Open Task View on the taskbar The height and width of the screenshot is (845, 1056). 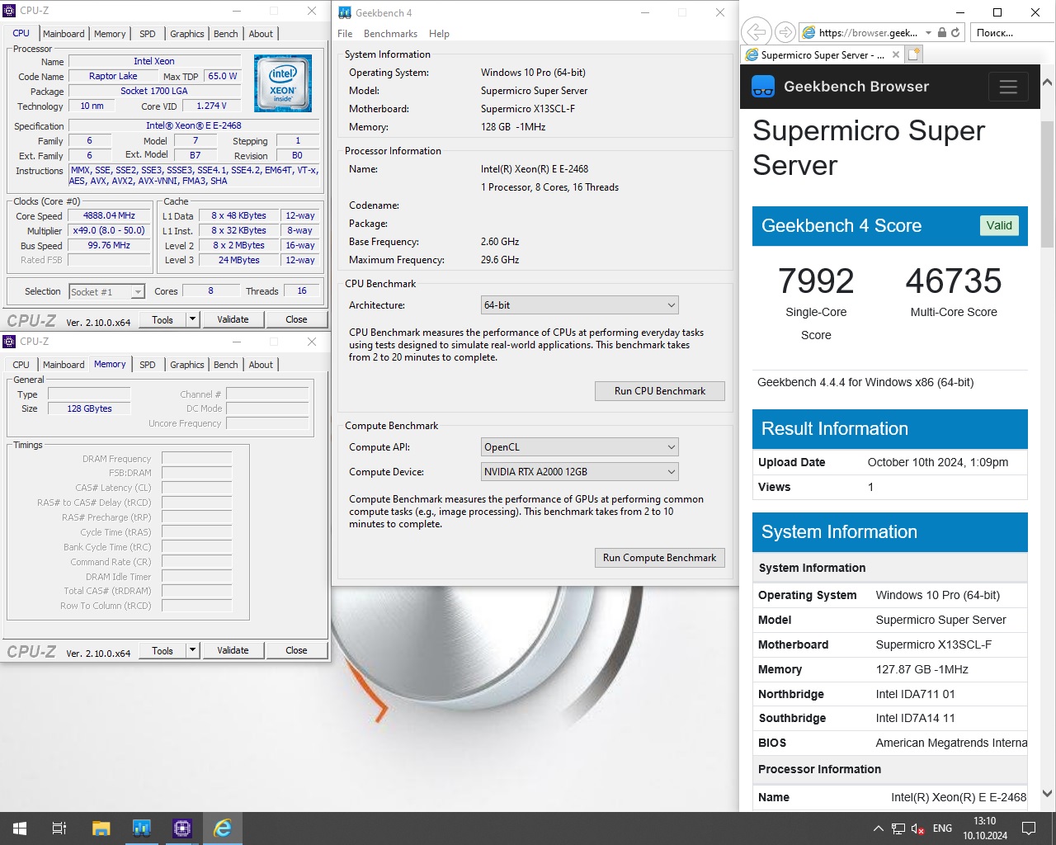pyautogui.click(x=59, y=828)
